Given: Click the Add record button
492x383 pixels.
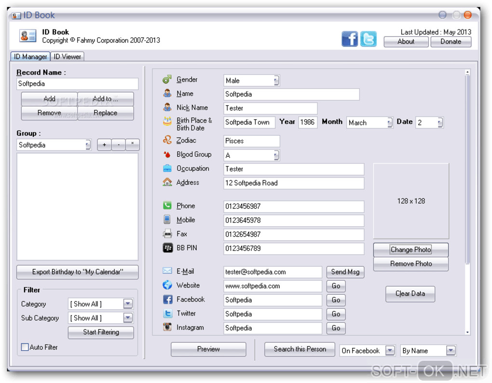Looking at the screenshot, I should 49,99.
